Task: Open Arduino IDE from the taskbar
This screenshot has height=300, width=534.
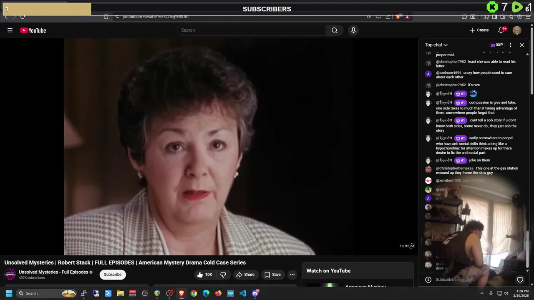Action: pos(230,293)
